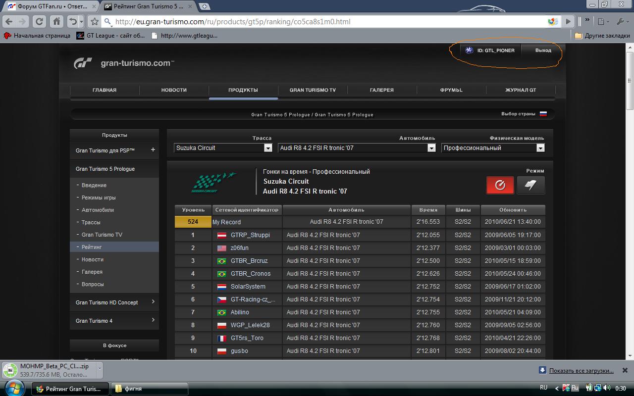
Task: Click the Brazilian flag beside Abilino
Action: [x=222, y=312]
